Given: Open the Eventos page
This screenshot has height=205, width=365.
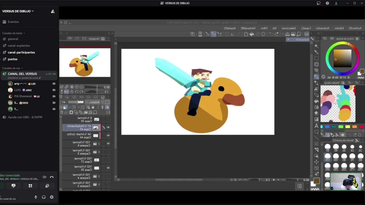Looking at the screenshot, I should 29,22.
